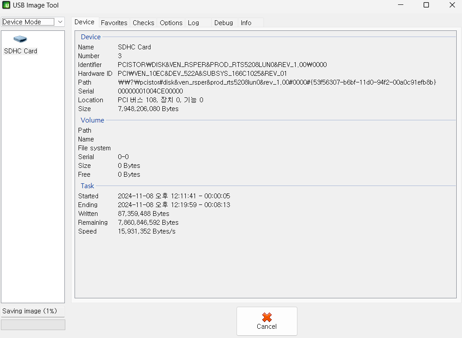Click the Remaining value 7,860,846,592 Bytes
The height and width of the screenshot is (338, 462).
coord(148,223)
